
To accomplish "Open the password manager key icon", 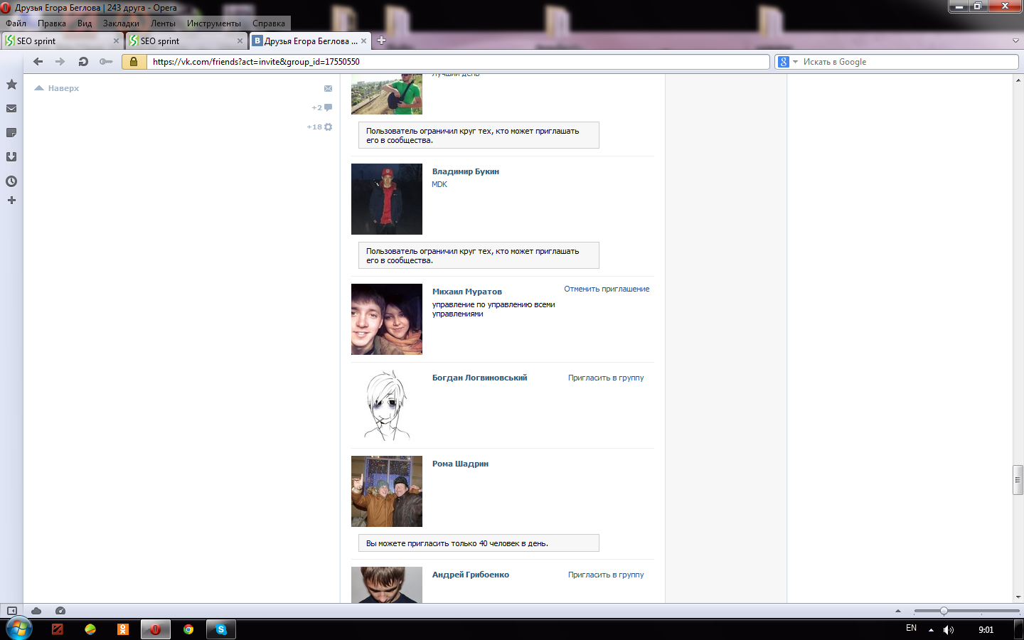I will click(106, 62).
